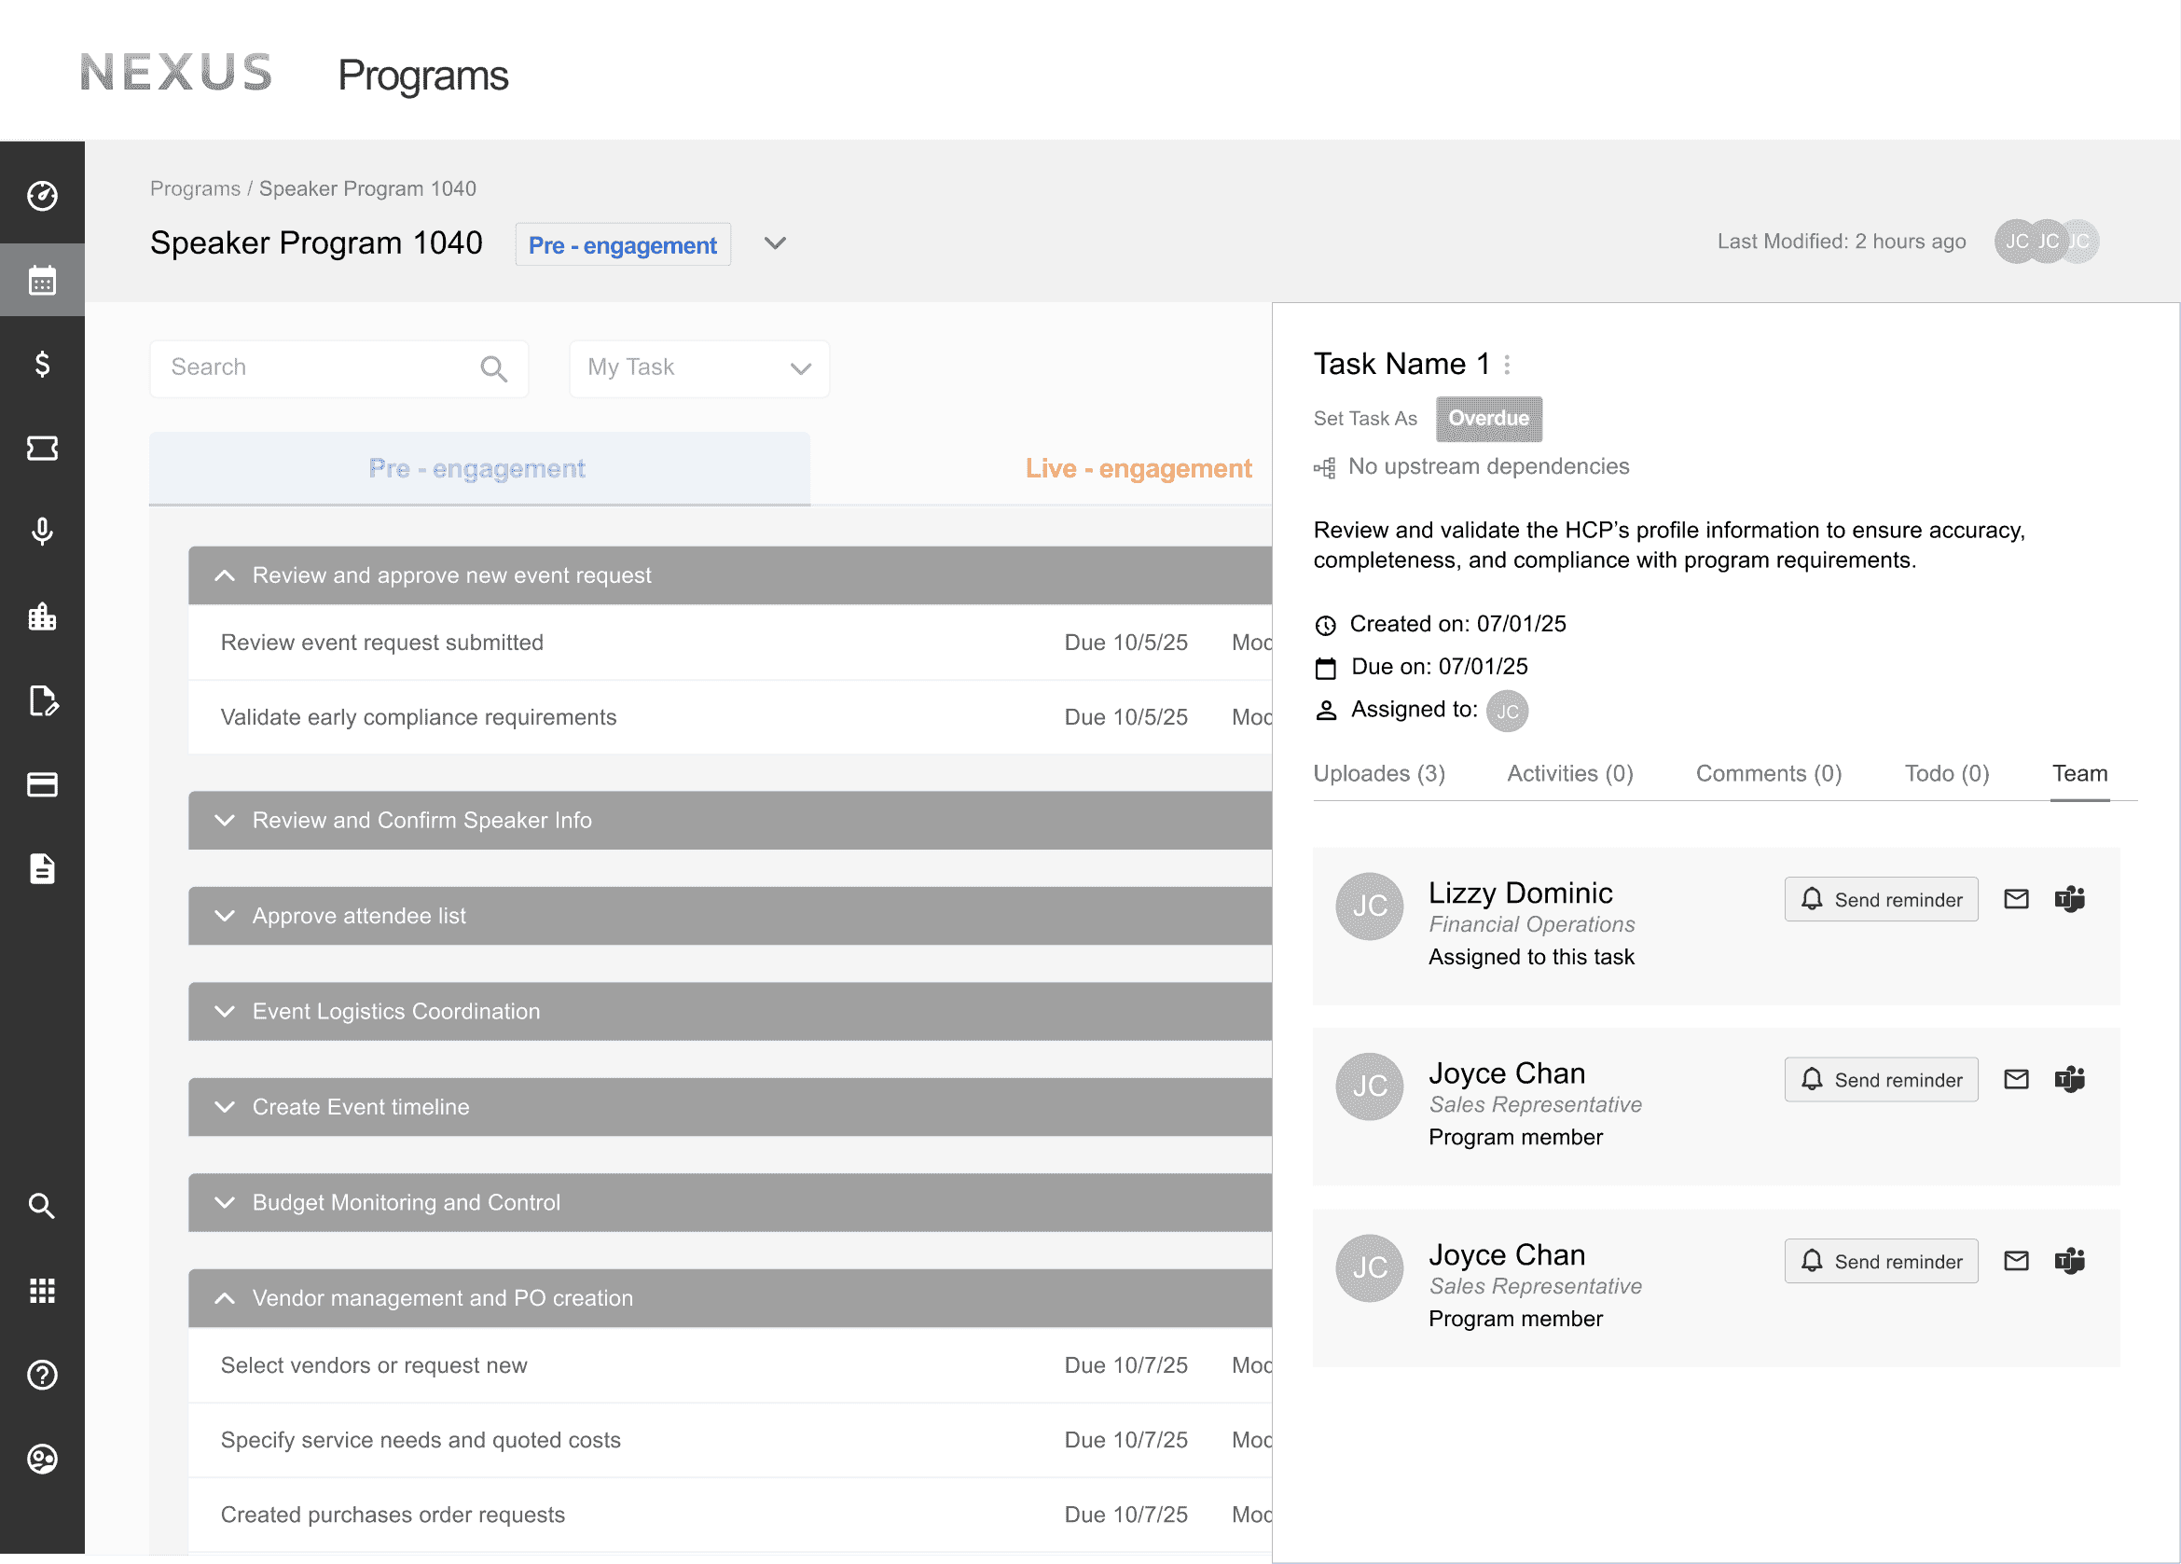Viewport: 2181px width, 1564px height.
Task: Click the help question mark icon
Action: [42, 1375]
